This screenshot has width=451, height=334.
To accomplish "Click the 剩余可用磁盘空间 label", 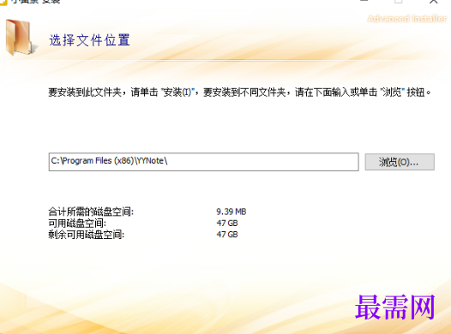I will click(87, 235).
